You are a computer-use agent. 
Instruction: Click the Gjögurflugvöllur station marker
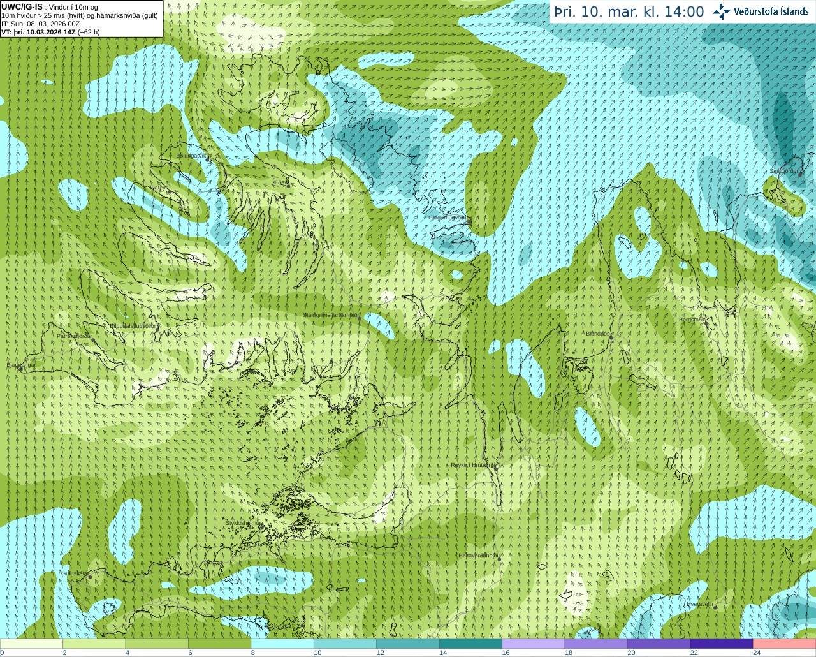(469, 222)
